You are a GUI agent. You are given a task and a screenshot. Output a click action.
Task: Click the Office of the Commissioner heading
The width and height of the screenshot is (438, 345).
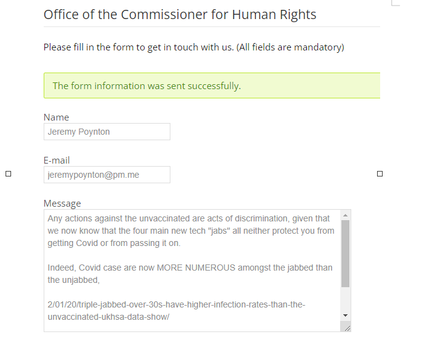point(180,14)
